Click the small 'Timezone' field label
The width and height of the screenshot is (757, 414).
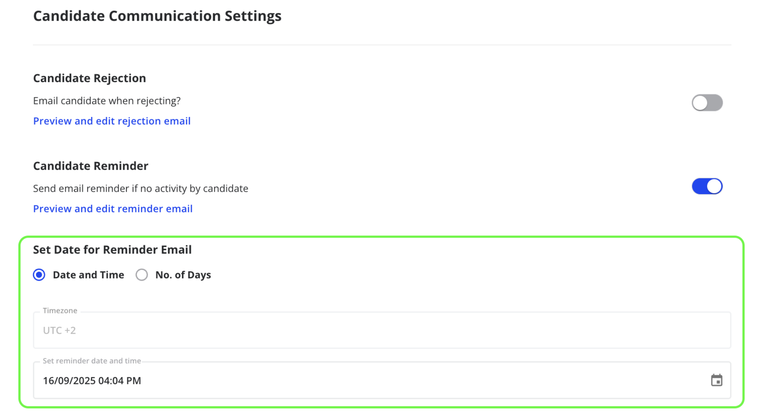pos(60,311)
